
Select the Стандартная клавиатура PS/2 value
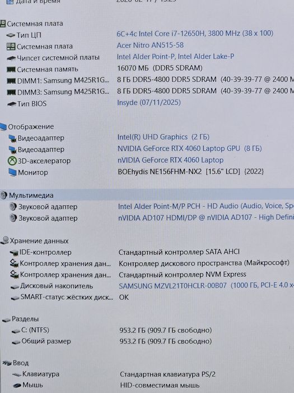coord(167,374)
